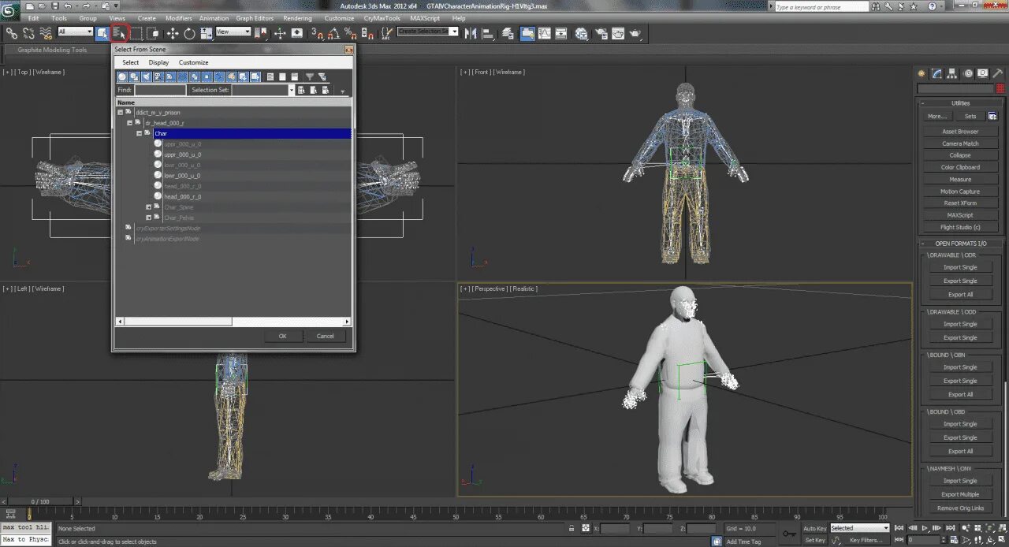The image size is (1009, 547).
Task: Open the Customize menu in Select From Scene
Action: [193, 62]
